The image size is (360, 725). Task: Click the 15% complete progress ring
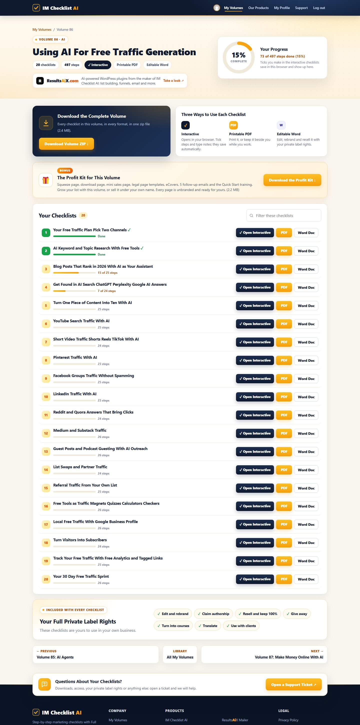tap(239, 57)
